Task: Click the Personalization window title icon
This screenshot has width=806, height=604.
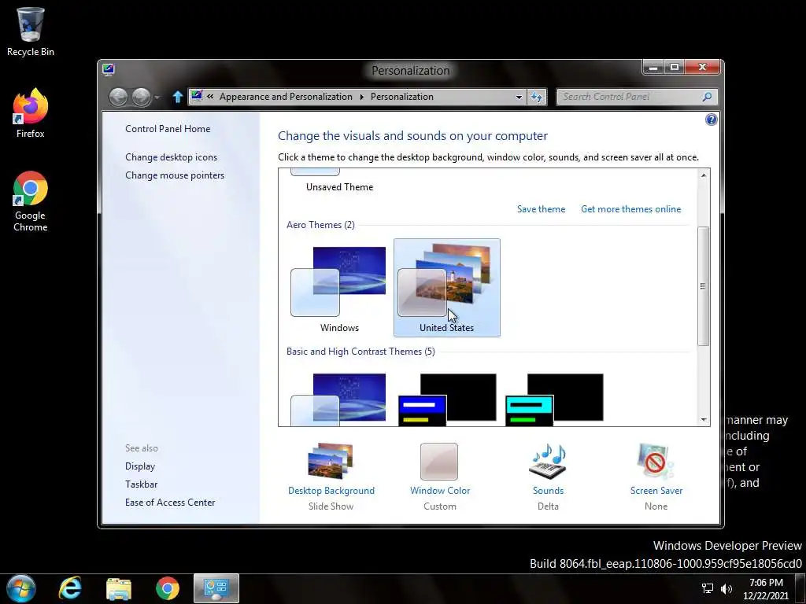Action: pyautogui.click(x=109, y=69)
